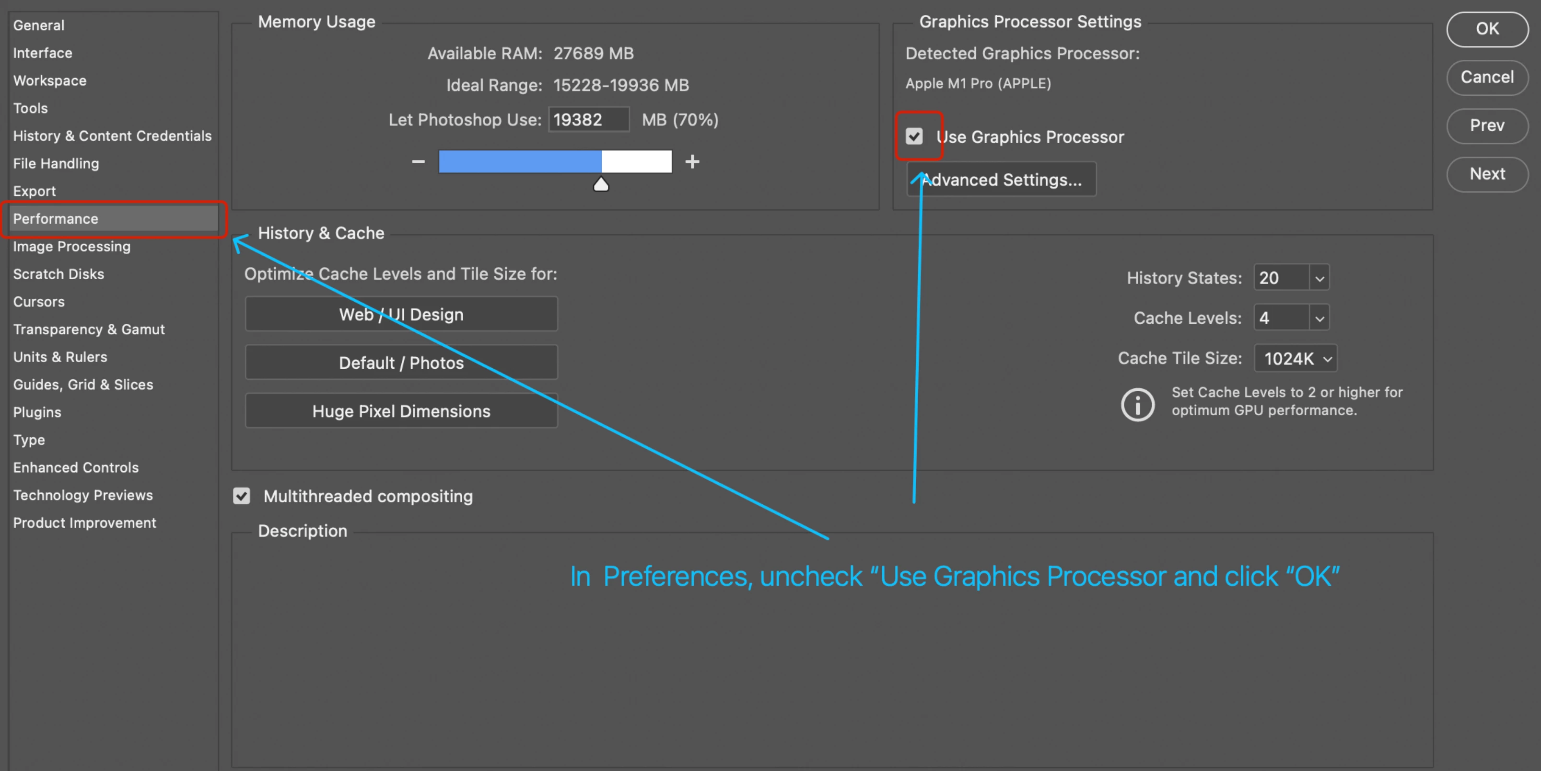Click the plus icon to increase memory
This screenshot has height=771, width=1541.
point(692,161)
